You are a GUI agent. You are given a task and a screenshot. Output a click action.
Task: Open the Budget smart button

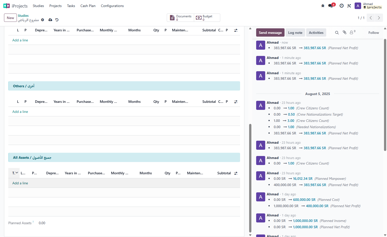point(207,18)
